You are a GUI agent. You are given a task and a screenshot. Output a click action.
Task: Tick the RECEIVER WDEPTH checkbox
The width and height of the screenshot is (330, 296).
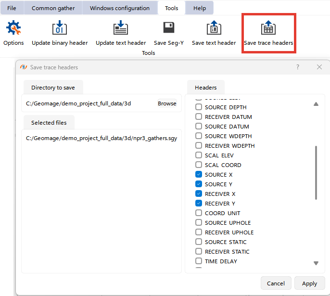[x=199, y=145]
